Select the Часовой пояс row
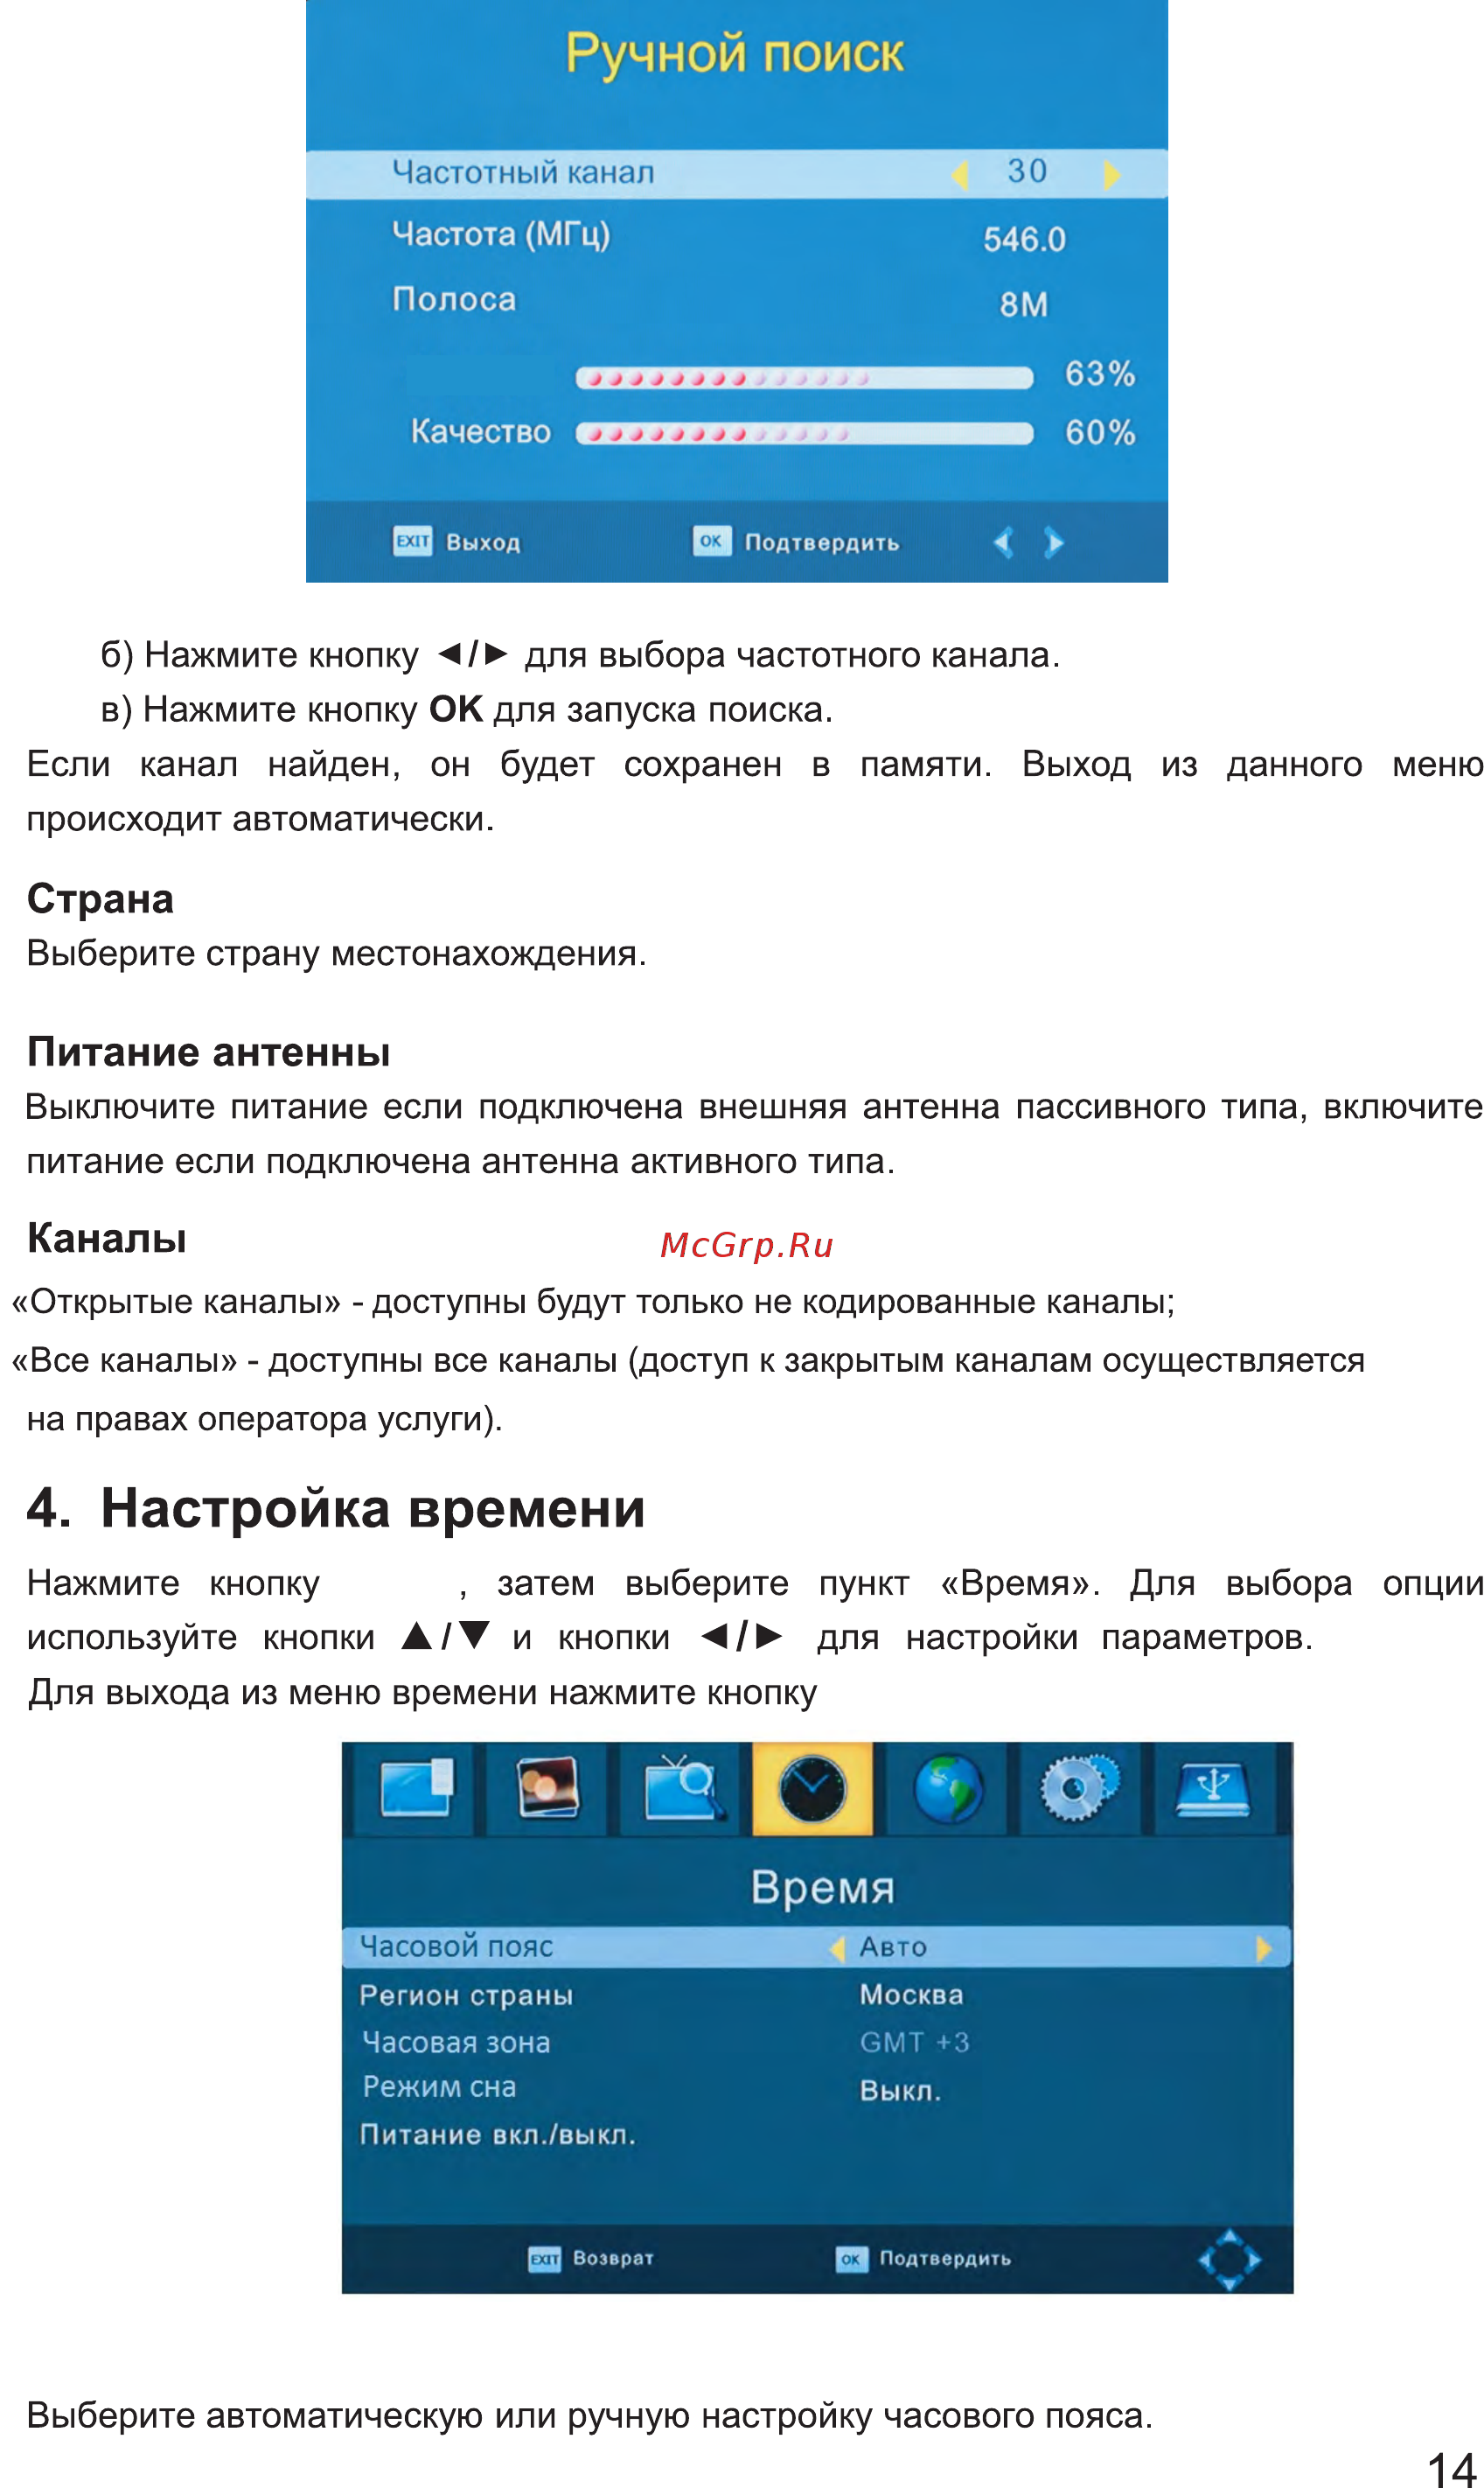1484x2488 pixels. click(x=817, y=1946)
